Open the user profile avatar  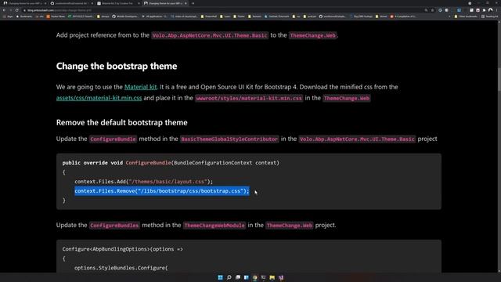[x=491, y=10]
